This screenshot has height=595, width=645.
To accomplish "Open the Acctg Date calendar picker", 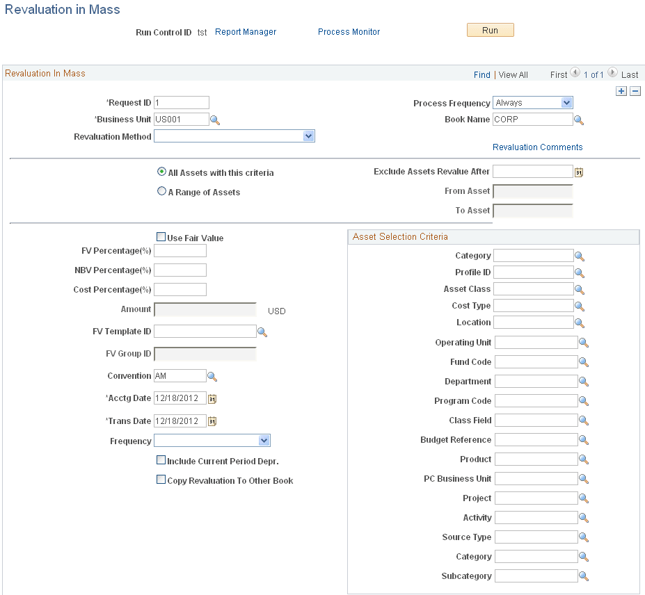I will tap(212, 398).
